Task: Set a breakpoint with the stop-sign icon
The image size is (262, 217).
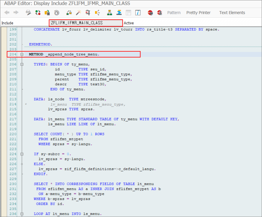Action: click(x=150, y=12)
